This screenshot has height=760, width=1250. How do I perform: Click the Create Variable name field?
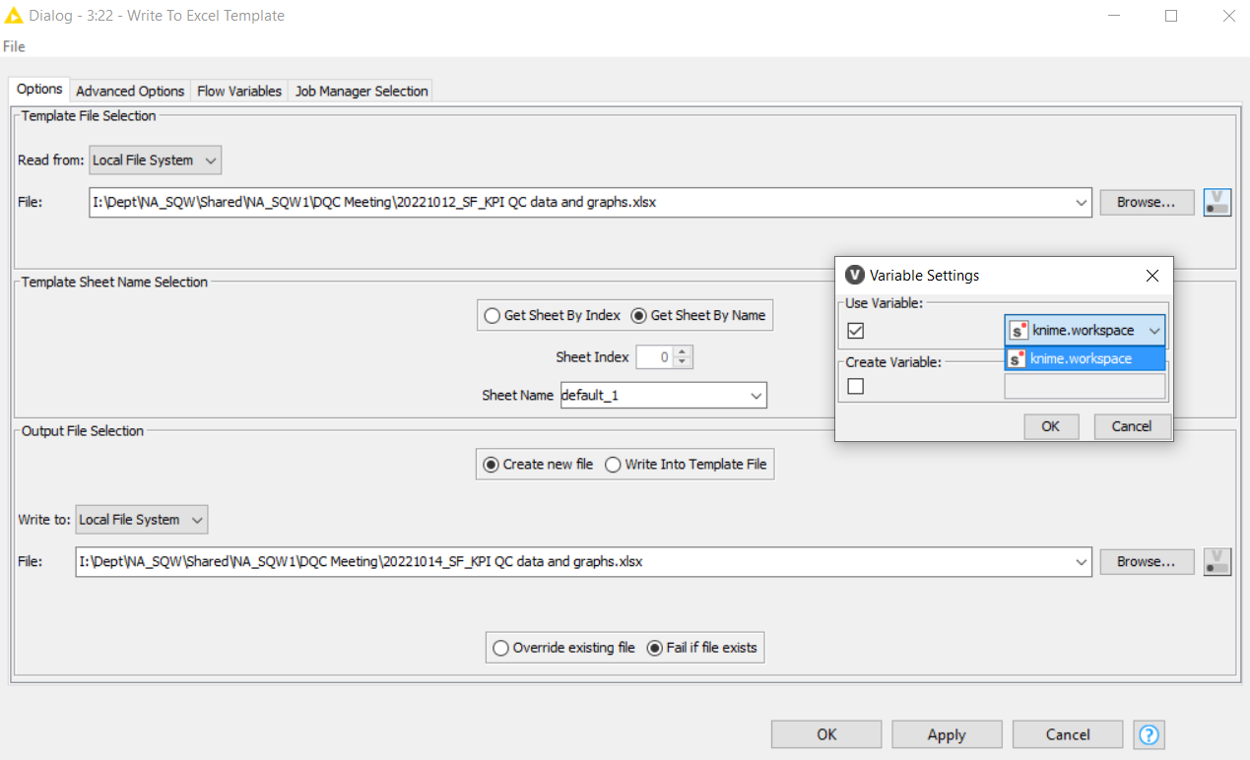pos(1085,386)
